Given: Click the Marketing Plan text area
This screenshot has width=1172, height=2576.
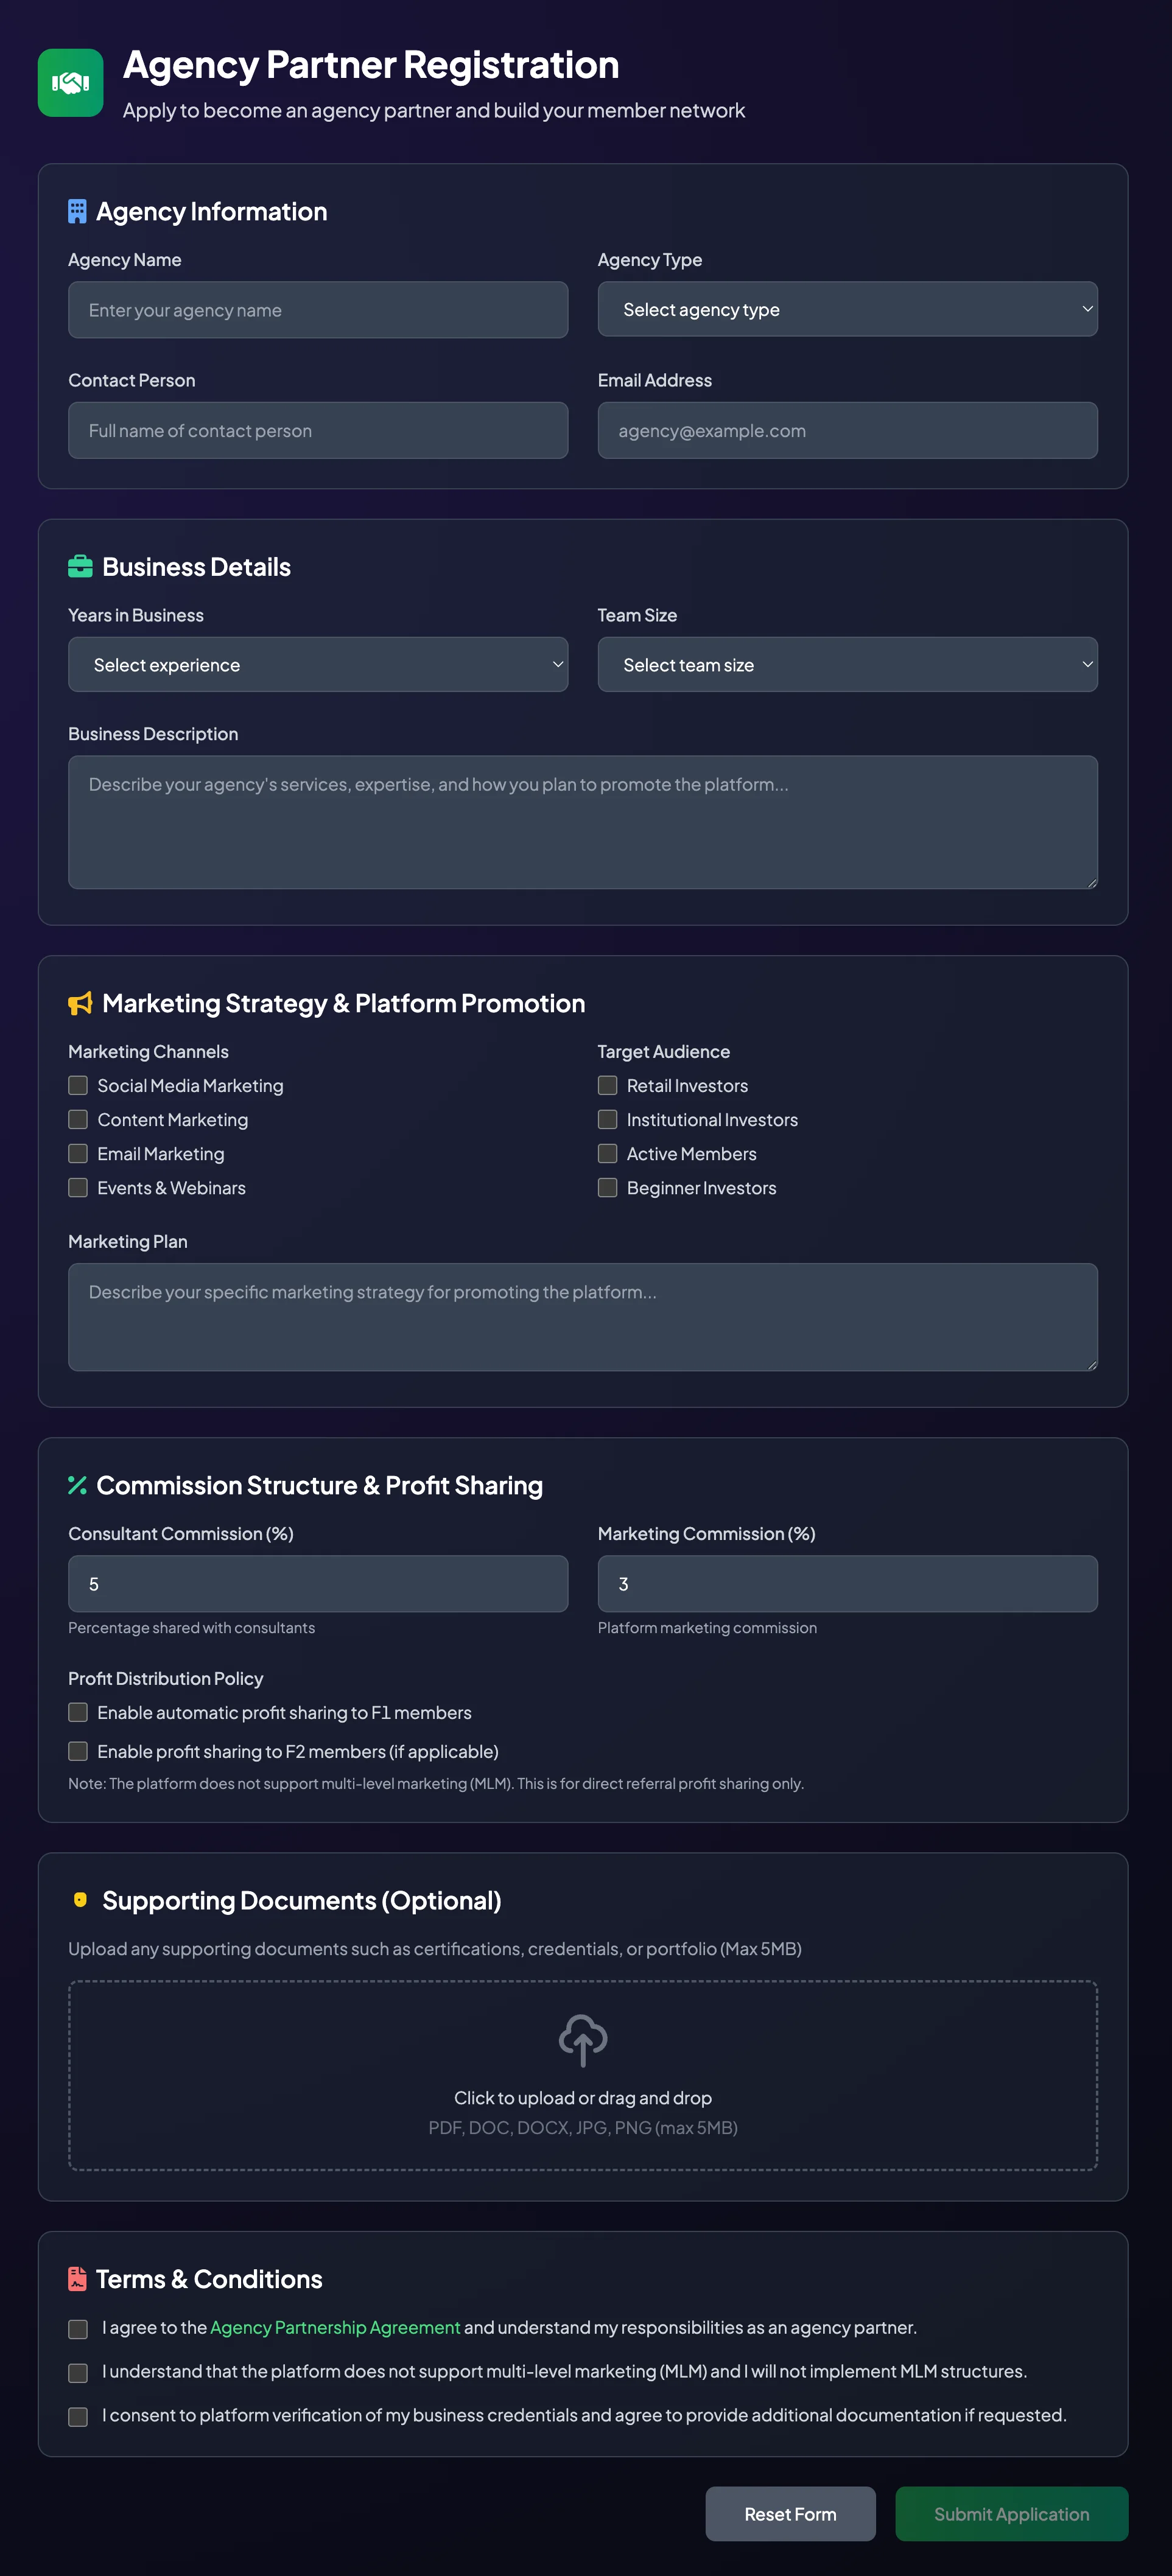Looking at the screenshot, I should (583, 1317).
